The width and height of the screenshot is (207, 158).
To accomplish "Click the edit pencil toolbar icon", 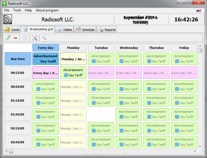I will pos(8,38).
